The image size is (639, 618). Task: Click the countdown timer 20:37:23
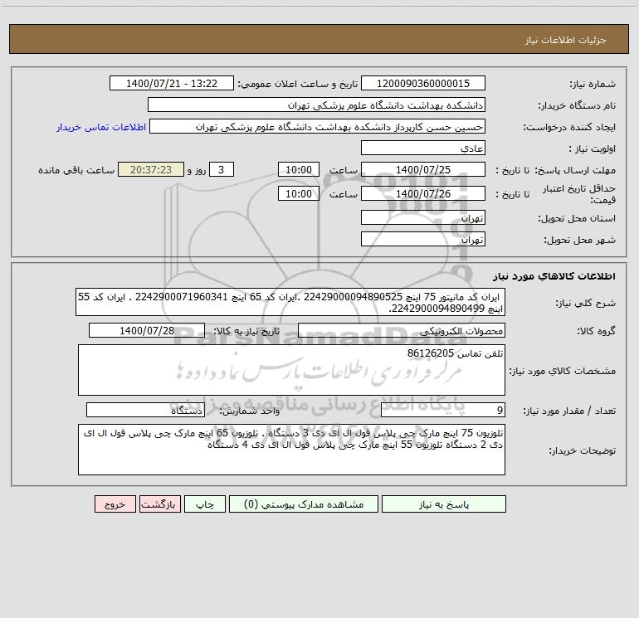coord(151,169)
